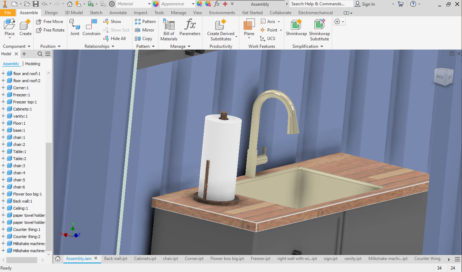Activate the Free Rotate tool
The height and width of the screenshot is (272, 462).
tap(50, 30)
